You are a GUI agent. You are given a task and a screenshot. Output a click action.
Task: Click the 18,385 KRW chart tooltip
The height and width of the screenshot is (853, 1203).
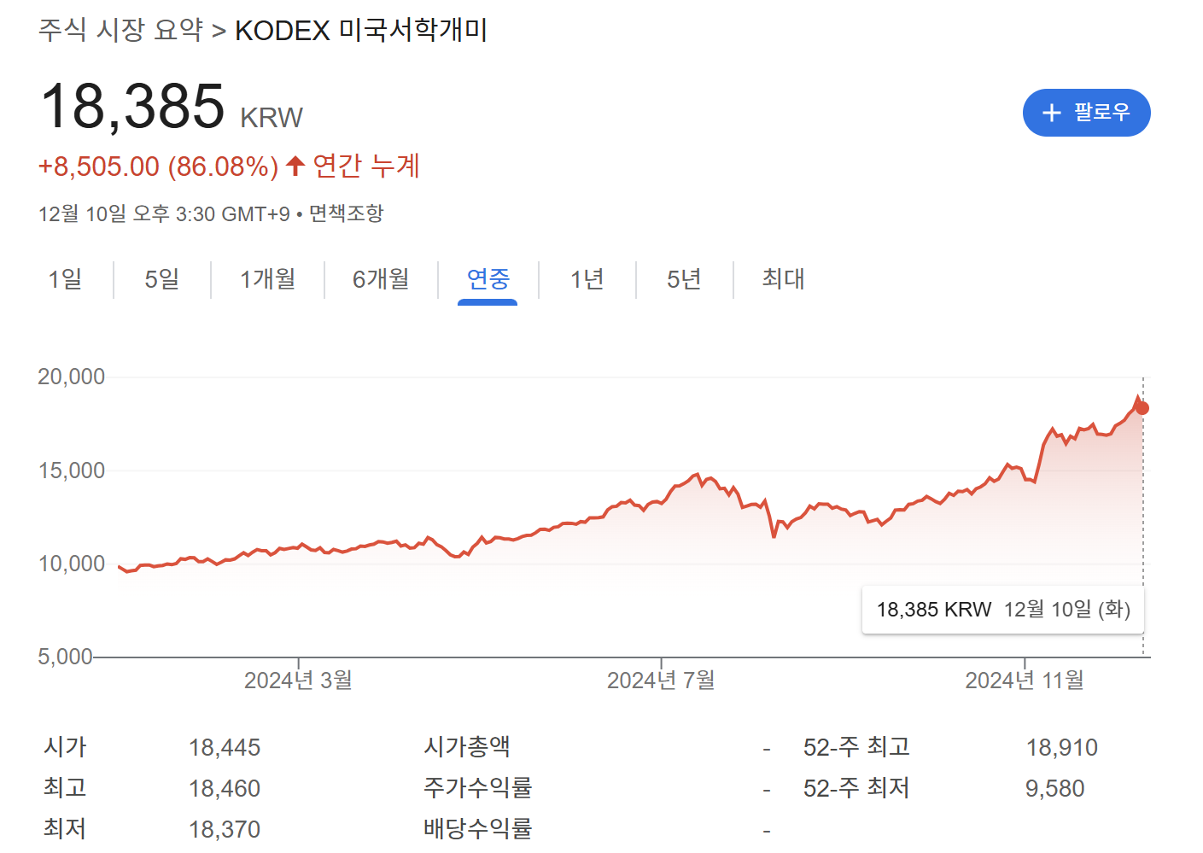pyautogui.click(x=1002, y=610)
